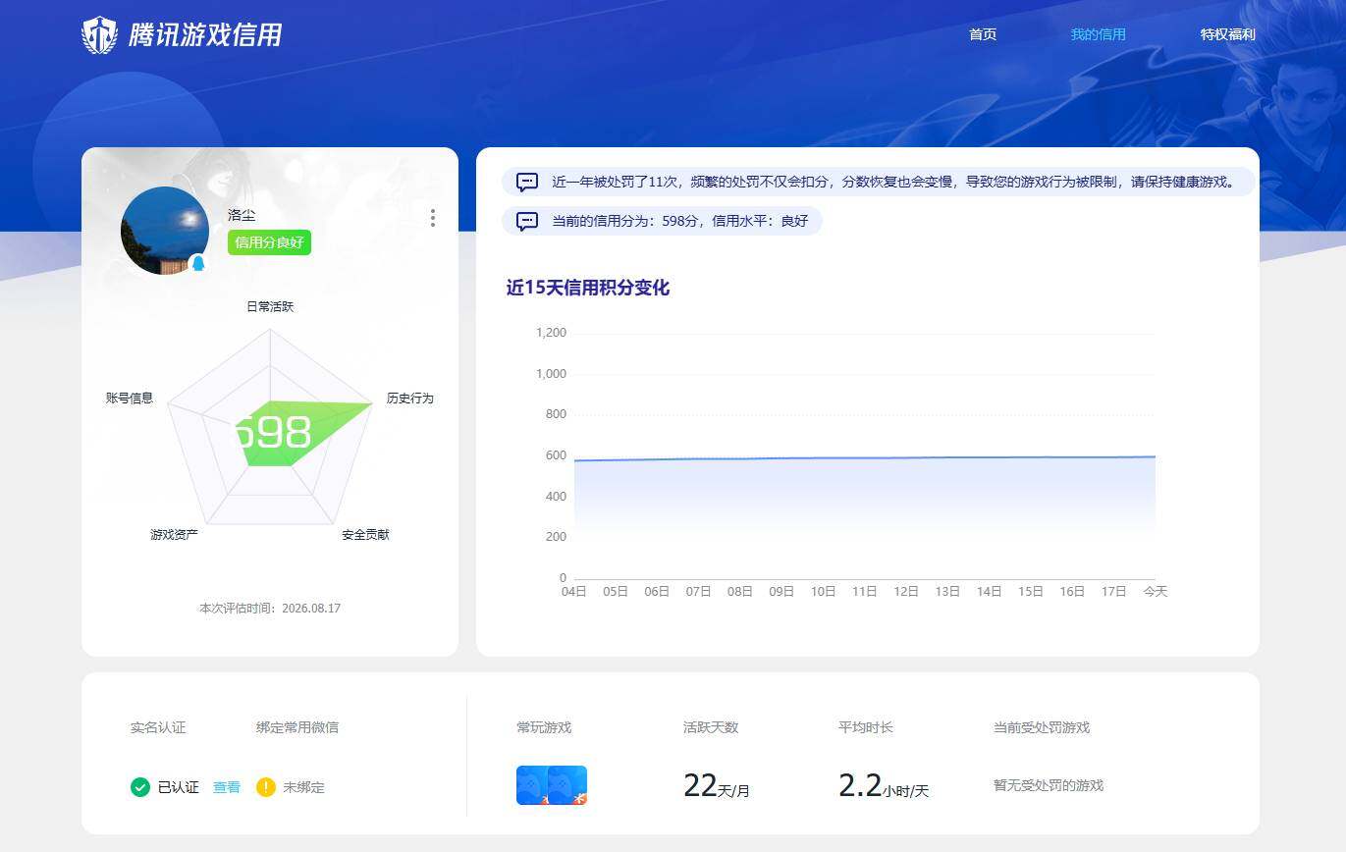
Task: Click the QQ penguin badge on avatar
Action: coord(198,263)
